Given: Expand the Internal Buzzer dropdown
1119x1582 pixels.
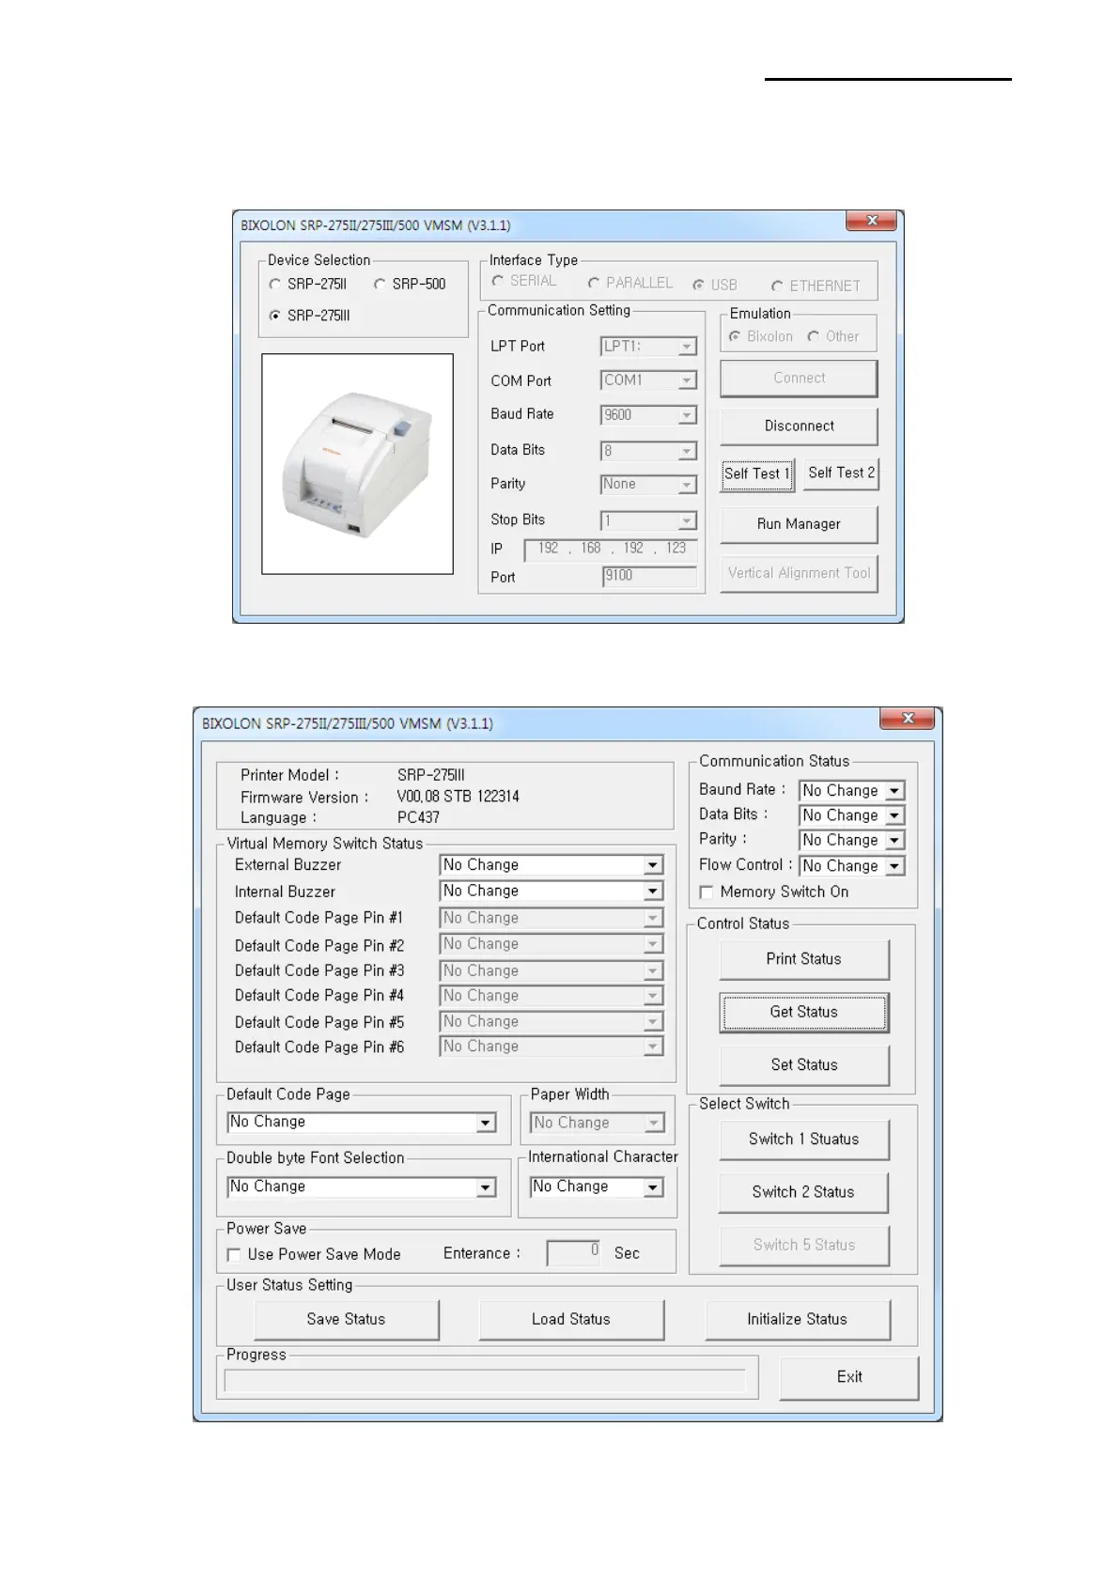Looking at the screenshot, I should pos(552,891).
